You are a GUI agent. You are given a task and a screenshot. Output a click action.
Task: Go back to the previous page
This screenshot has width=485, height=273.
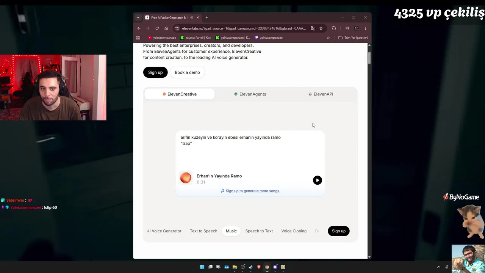[x=139, y=28]
